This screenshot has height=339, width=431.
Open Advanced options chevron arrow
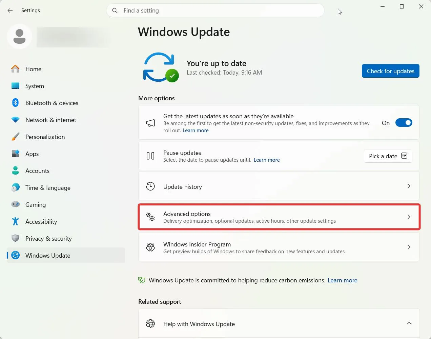point(409,217)
